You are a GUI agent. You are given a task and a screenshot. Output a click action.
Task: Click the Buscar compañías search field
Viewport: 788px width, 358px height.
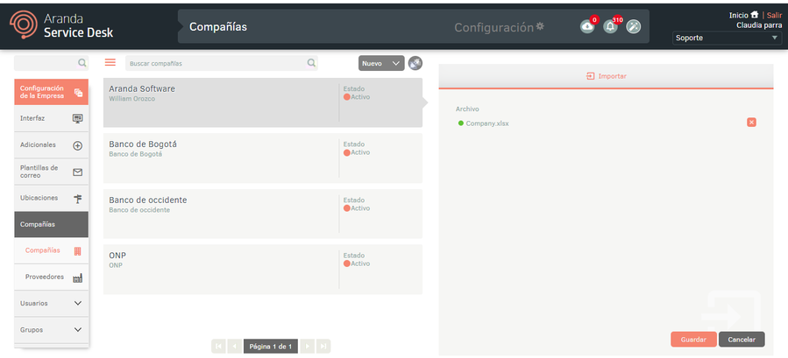(x=222, y=63)
